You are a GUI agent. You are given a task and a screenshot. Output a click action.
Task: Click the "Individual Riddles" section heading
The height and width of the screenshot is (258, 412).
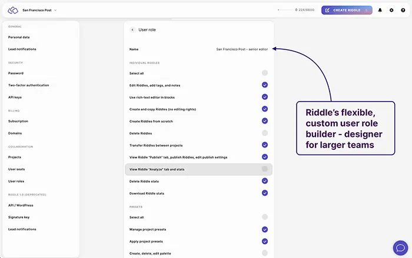tap(145, 63)
